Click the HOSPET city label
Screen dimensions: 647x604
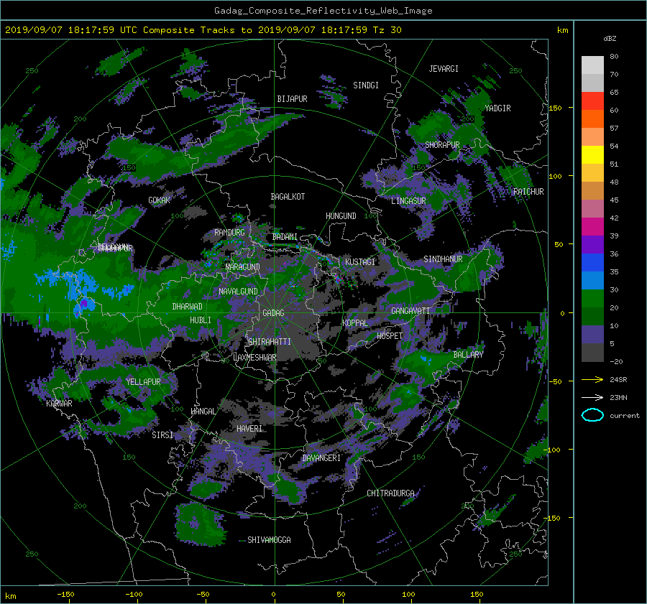point(390,336)
